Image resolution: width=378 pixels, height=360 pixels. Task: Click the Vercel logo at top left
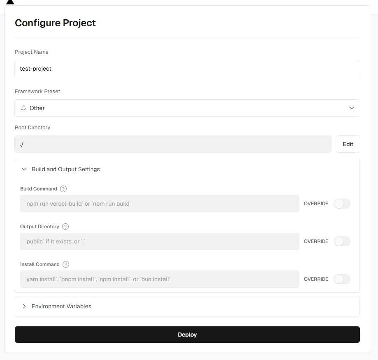(10, 2)
